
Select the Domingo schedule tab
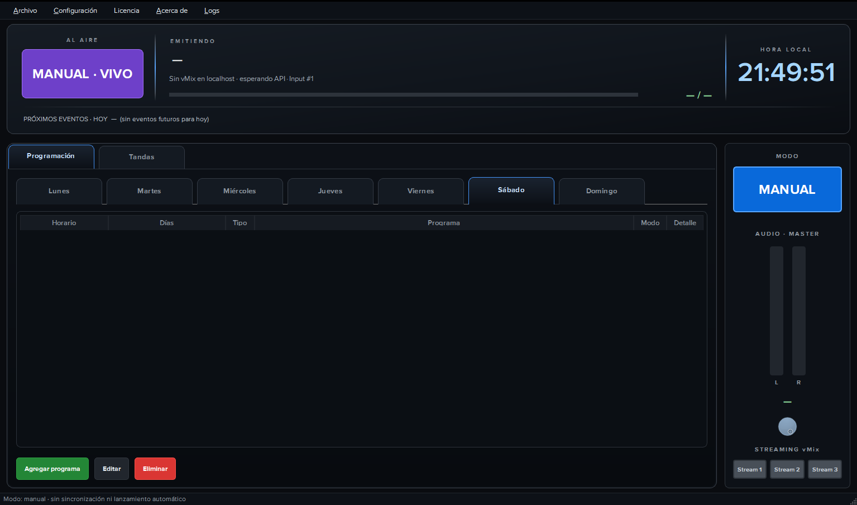(601, 191)
